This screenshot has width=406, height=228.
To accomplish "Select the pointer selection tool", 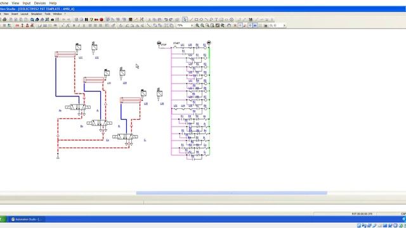I will coord(185,20).
